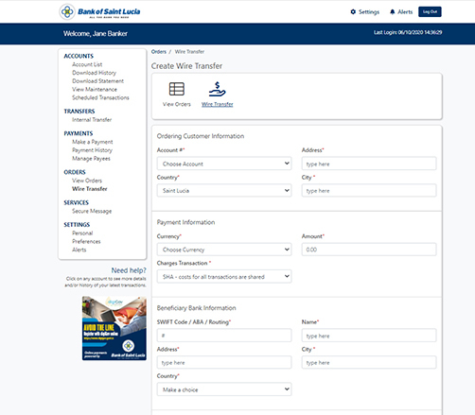Open the Saint Lucia country dropdown
Image resolution: width=475 pixels, height=415 pixels.
[224, 190]
